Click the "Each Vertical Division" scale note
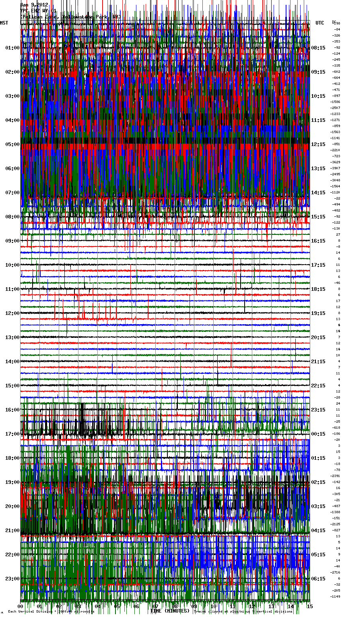The image size is (342, 617). click(x=51, y=612)
